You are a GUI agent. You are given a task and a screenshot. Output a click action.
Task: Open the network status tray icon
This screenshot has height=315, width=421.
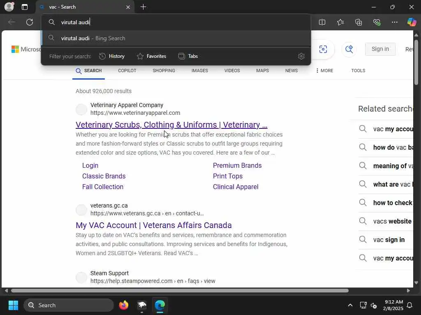[363, 305]
